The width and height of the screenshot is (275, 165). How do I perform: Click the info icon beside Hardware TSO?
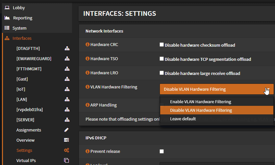pos(87,59)
